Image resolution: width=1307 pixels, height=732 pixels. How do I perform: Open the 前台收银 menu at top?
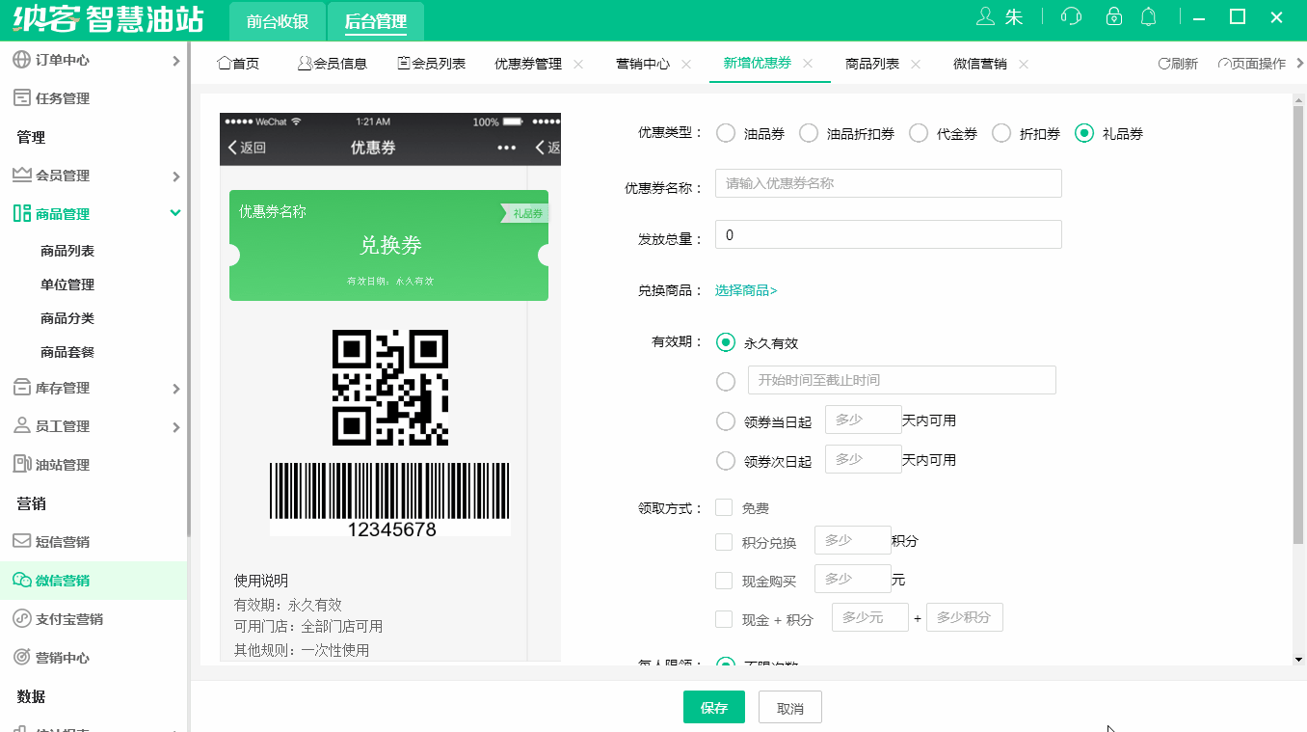[277, 19]
